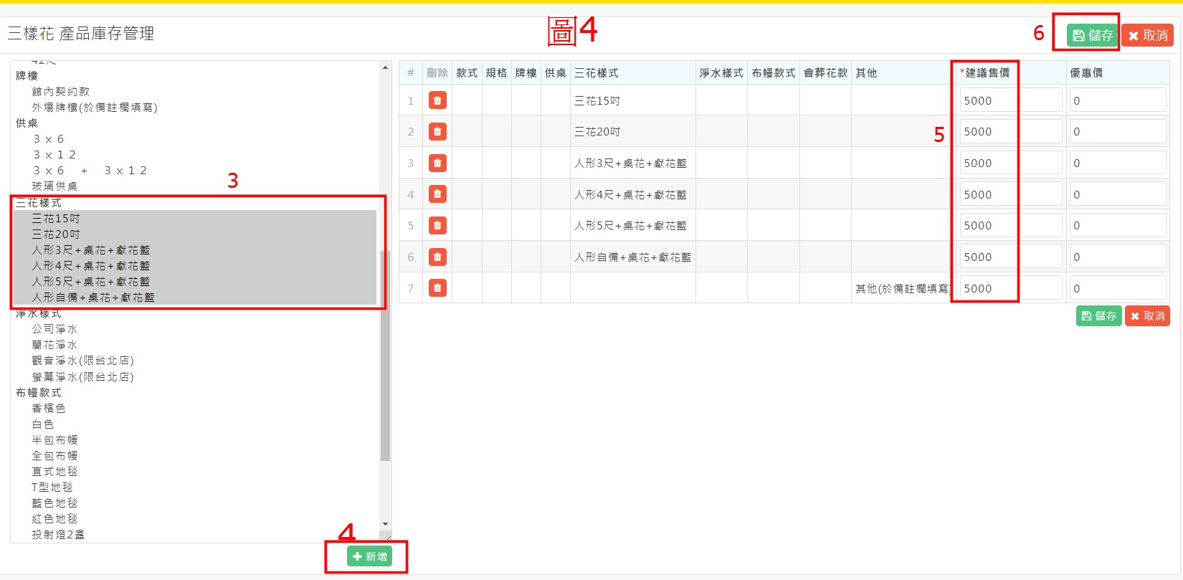The height and width of the screenshot is (580, 1183).
Task: Click the trash icon for 三花20吋 row
Action: tap(437, 132)
